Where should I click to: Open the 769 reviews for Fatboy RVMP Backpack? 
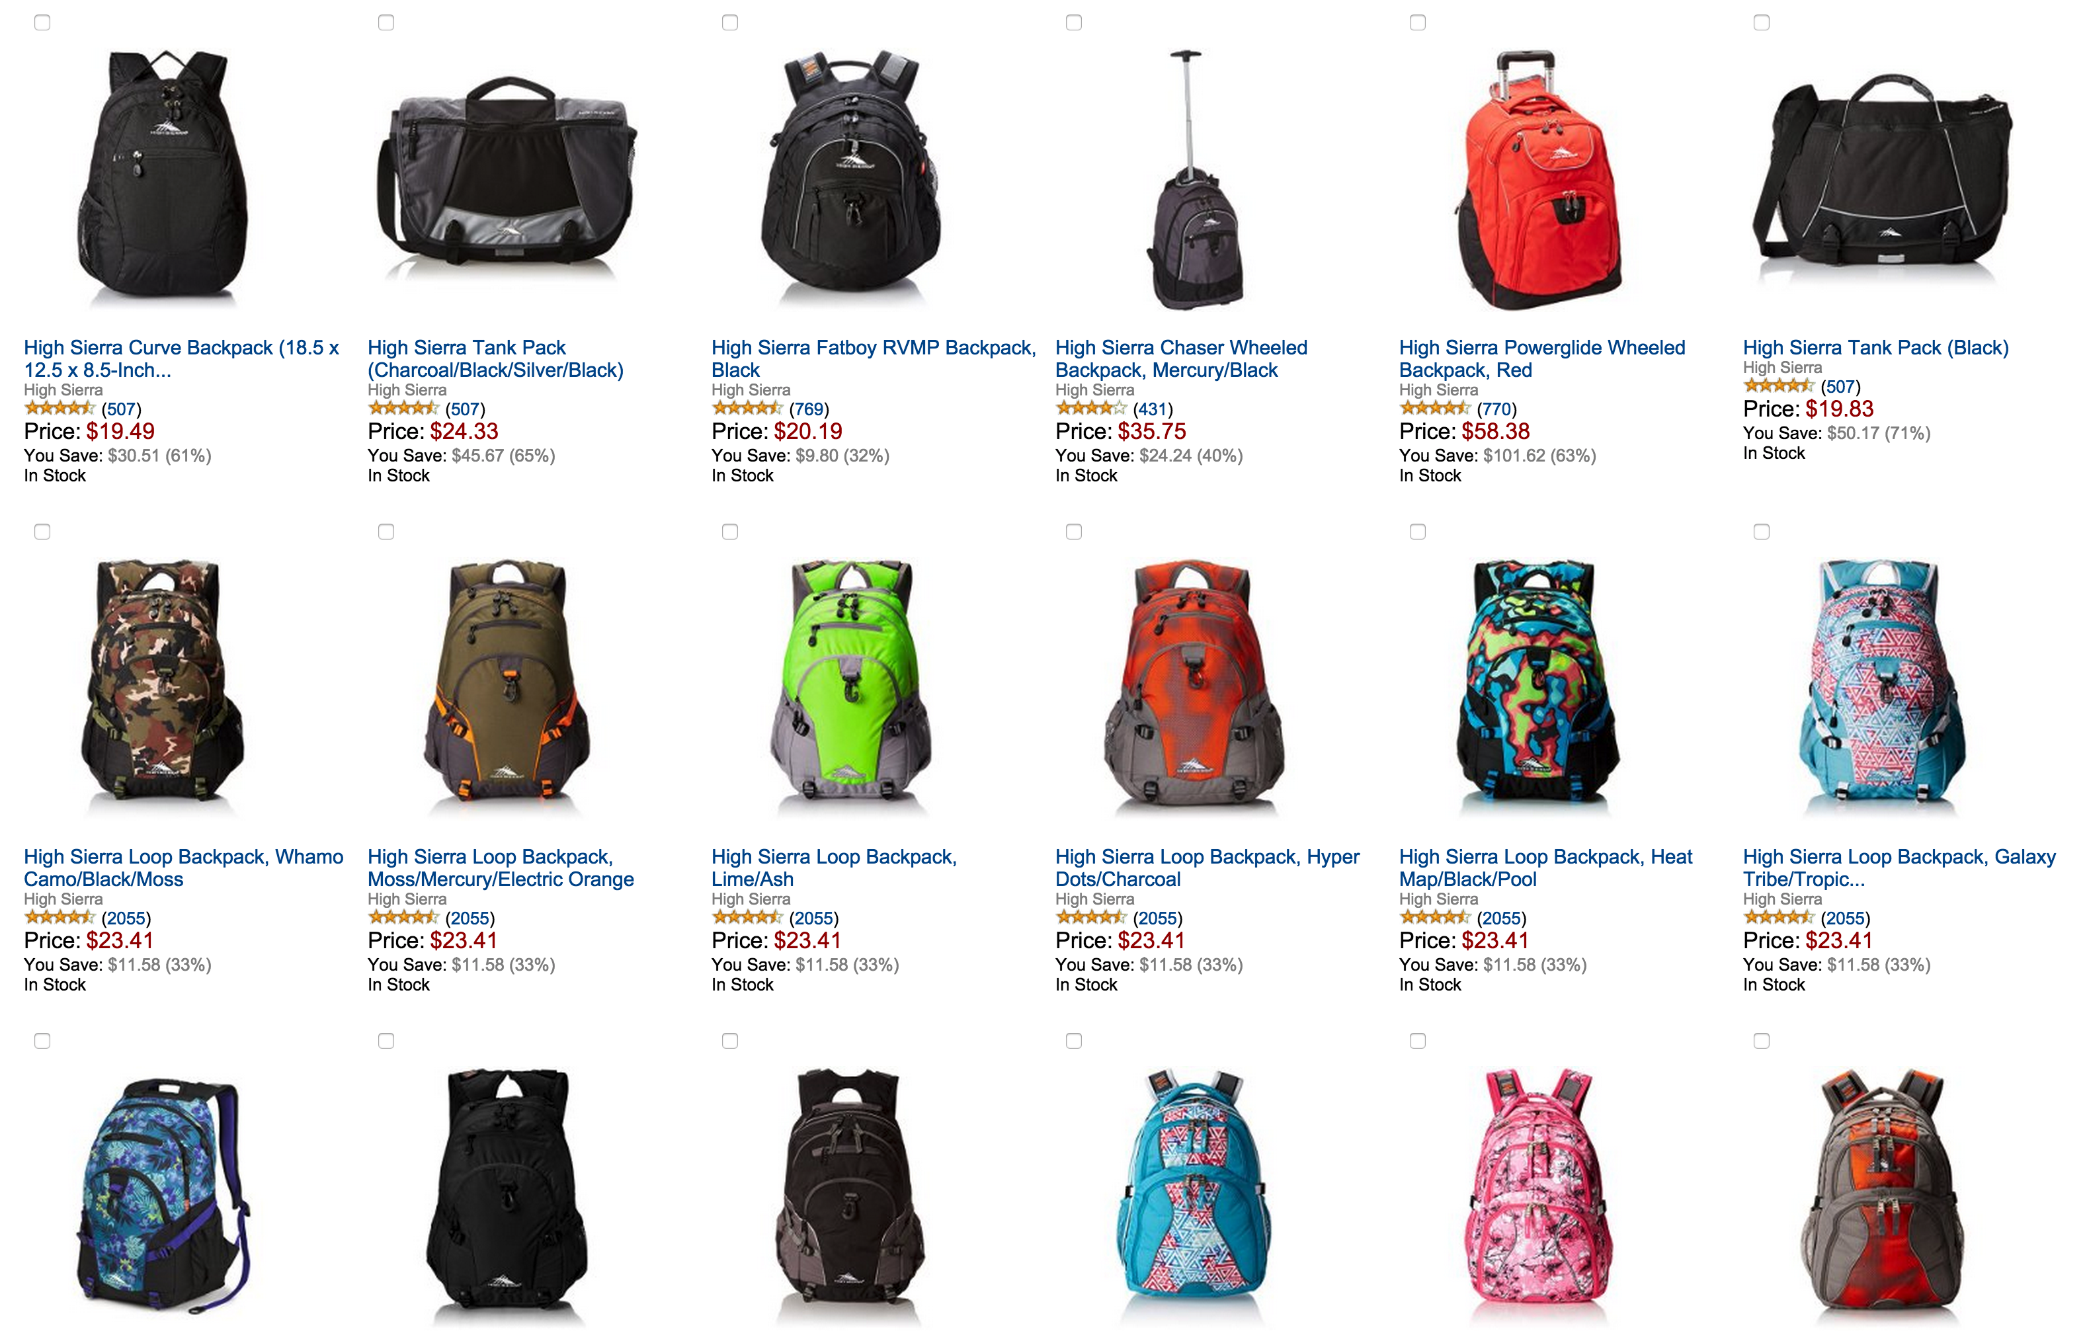(809, 409)
